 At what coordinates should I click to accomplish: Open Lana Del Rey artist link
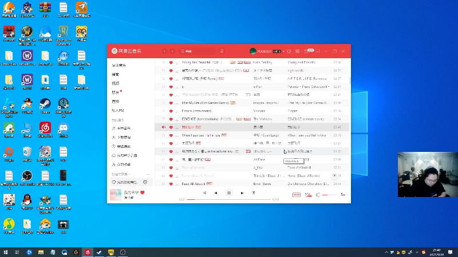click(x=263, y=62)
